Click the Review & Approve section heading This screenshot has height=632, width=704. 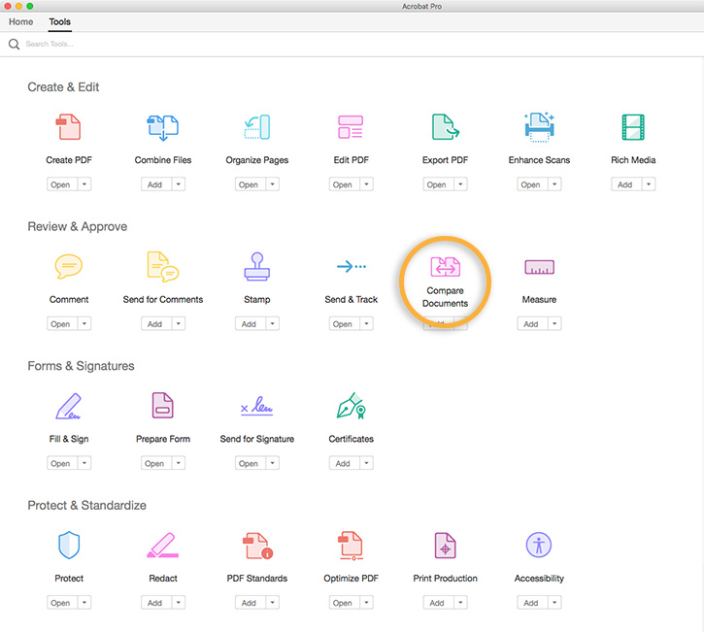pyautogui.click(x=78, y=226)
